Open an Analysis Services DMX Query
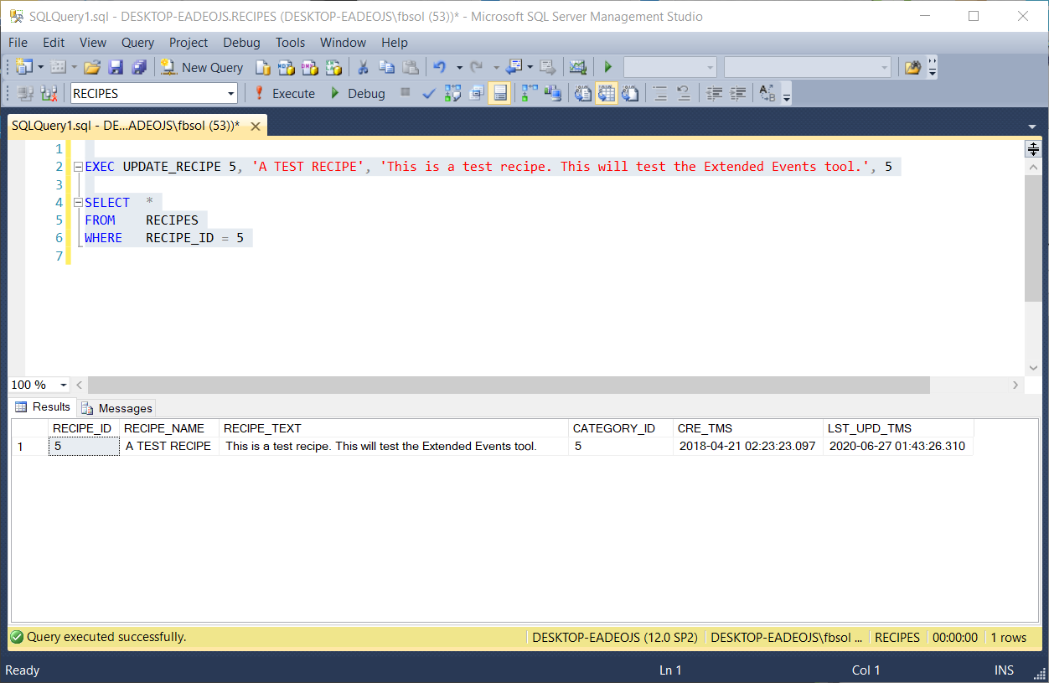 click(x=309, y=67)
